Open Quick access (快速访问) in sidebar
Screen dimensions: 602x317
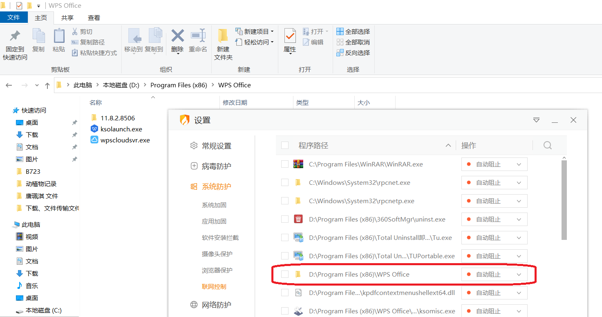(x=34, y=110)
